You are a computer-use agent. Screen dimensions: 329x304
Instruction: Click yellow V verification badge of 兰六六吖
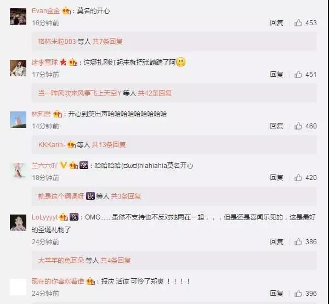pyautogui.click(x=63, y=165)
